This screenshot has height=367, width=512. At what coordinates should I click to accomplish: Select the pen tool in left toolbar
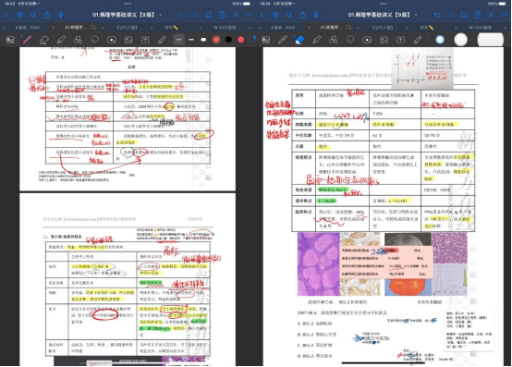27,40
